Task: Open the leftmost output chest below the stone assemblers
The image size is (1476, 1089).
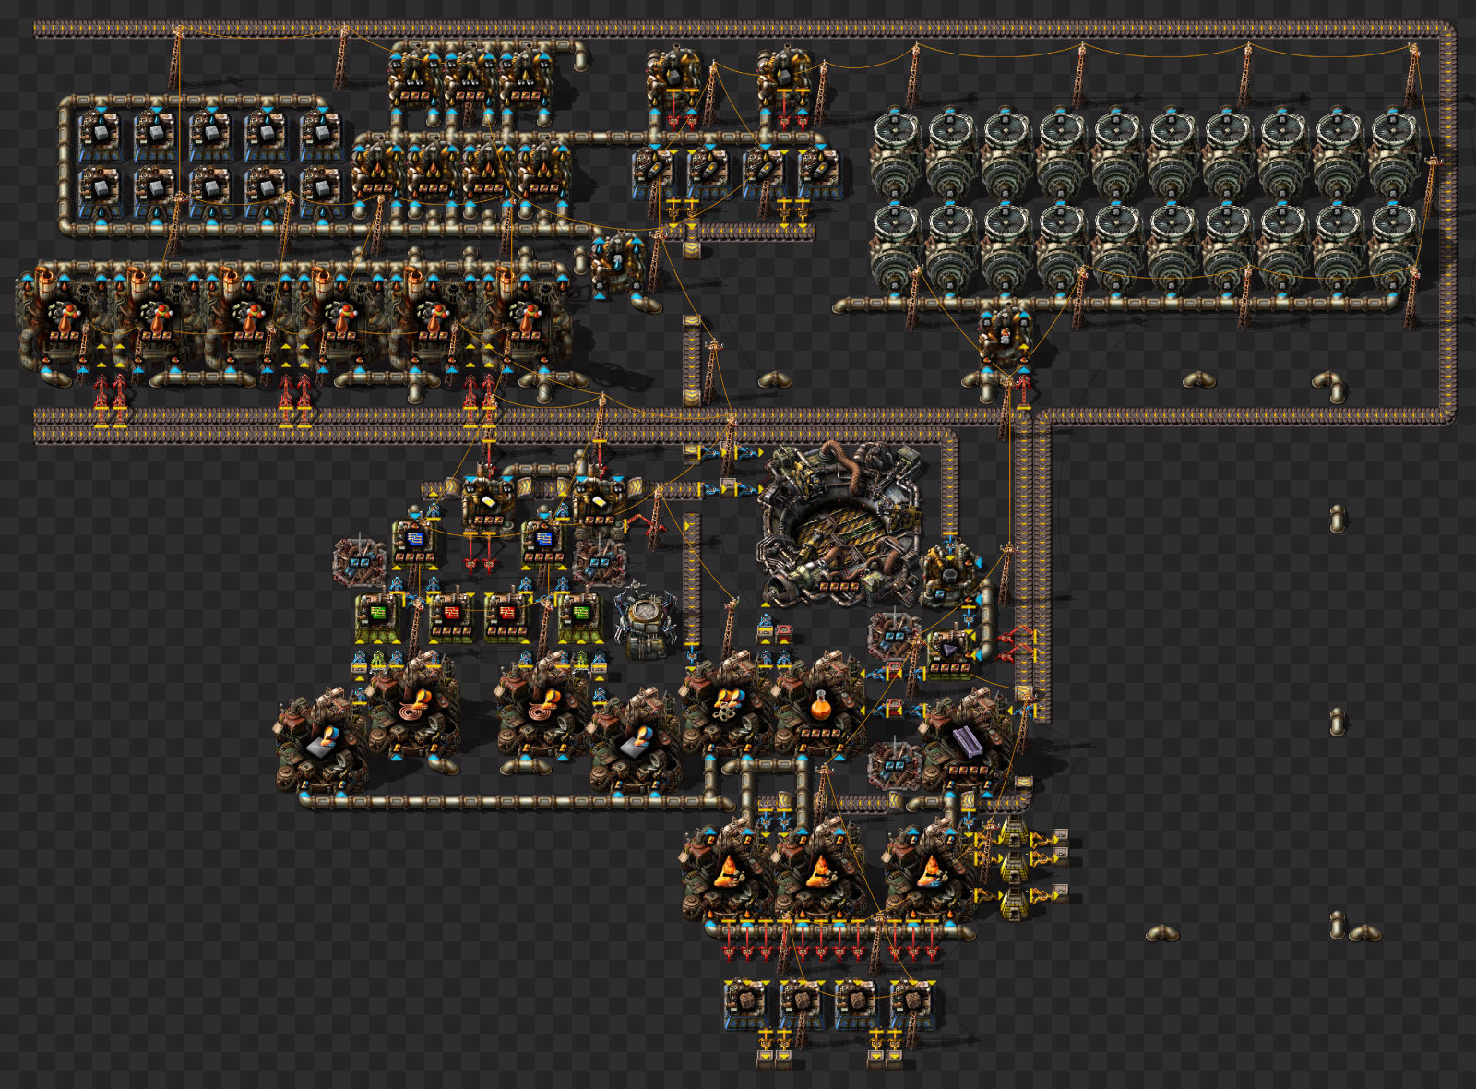Action: click(766, 1059)
